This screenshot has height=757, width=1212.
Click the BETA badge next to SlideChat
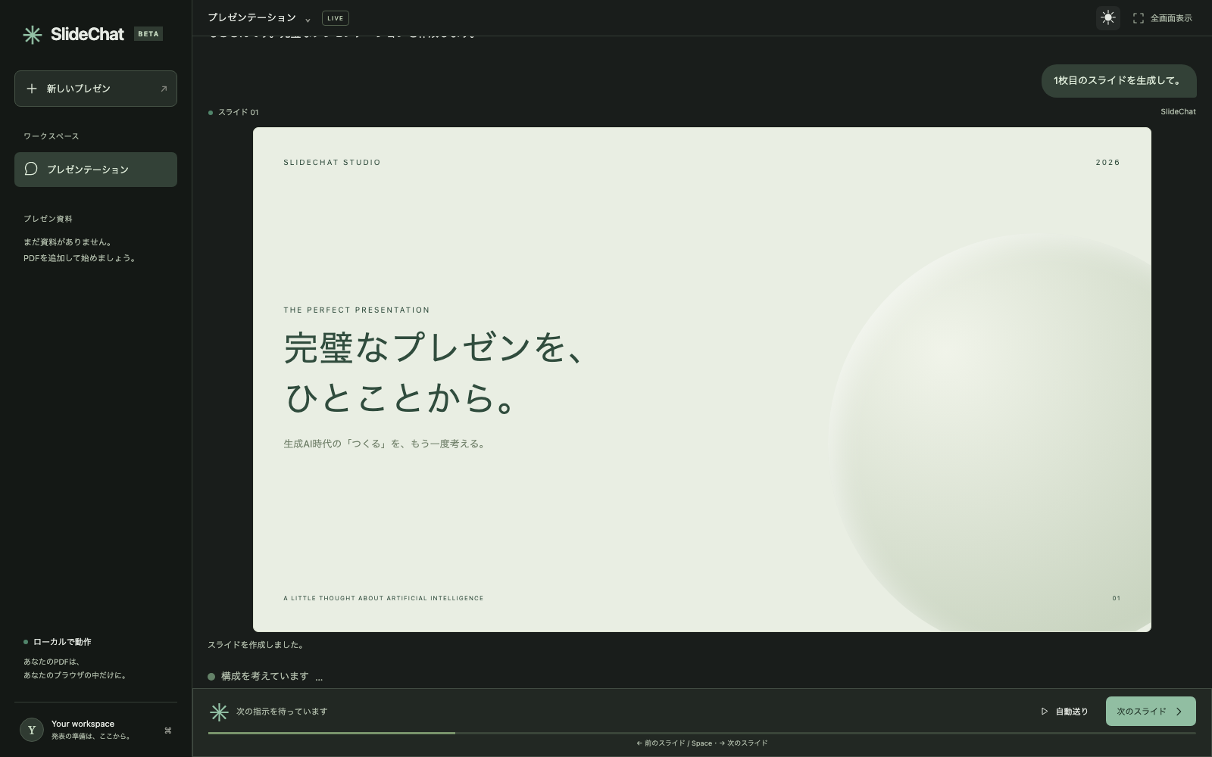[148, 34]
